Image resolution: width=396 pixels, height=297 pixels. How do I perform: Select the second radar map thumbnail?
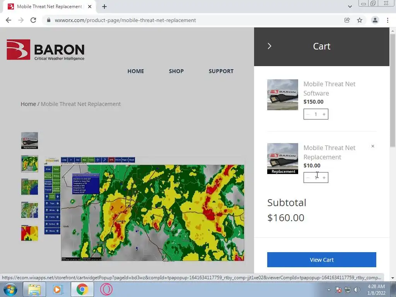coord(29,164)
